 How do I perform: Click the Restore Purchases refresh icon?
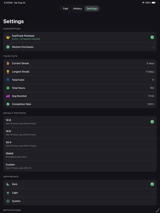(x=8, y=47)
